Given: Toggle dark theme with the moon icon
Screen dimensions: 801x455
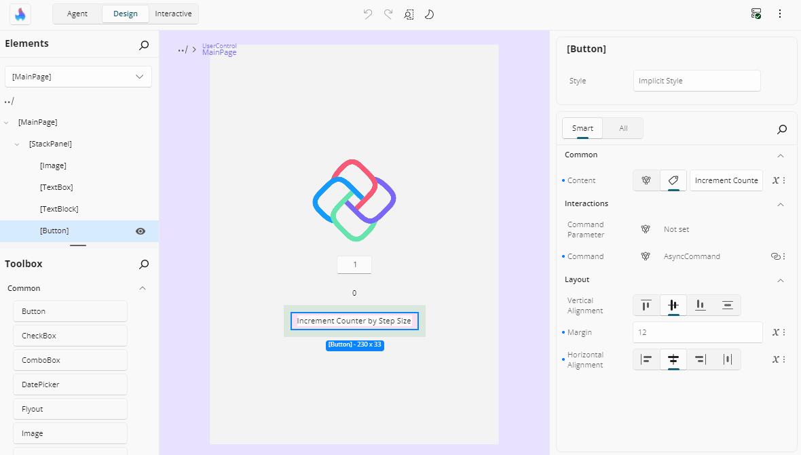Looking at the screenshot, I should coord(429,14).
